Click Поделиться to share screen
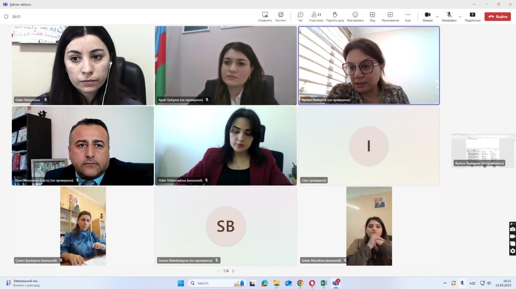 point(472,17)
